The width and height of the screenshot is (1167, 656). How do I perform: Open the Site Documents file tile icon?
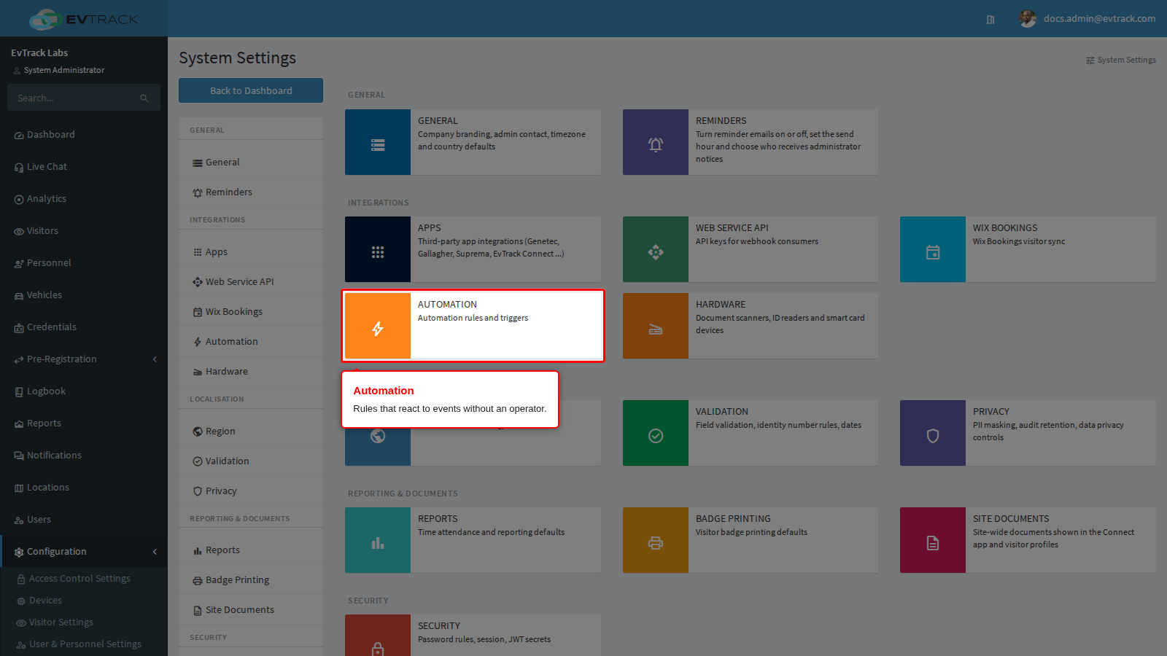tap(933, 540)
